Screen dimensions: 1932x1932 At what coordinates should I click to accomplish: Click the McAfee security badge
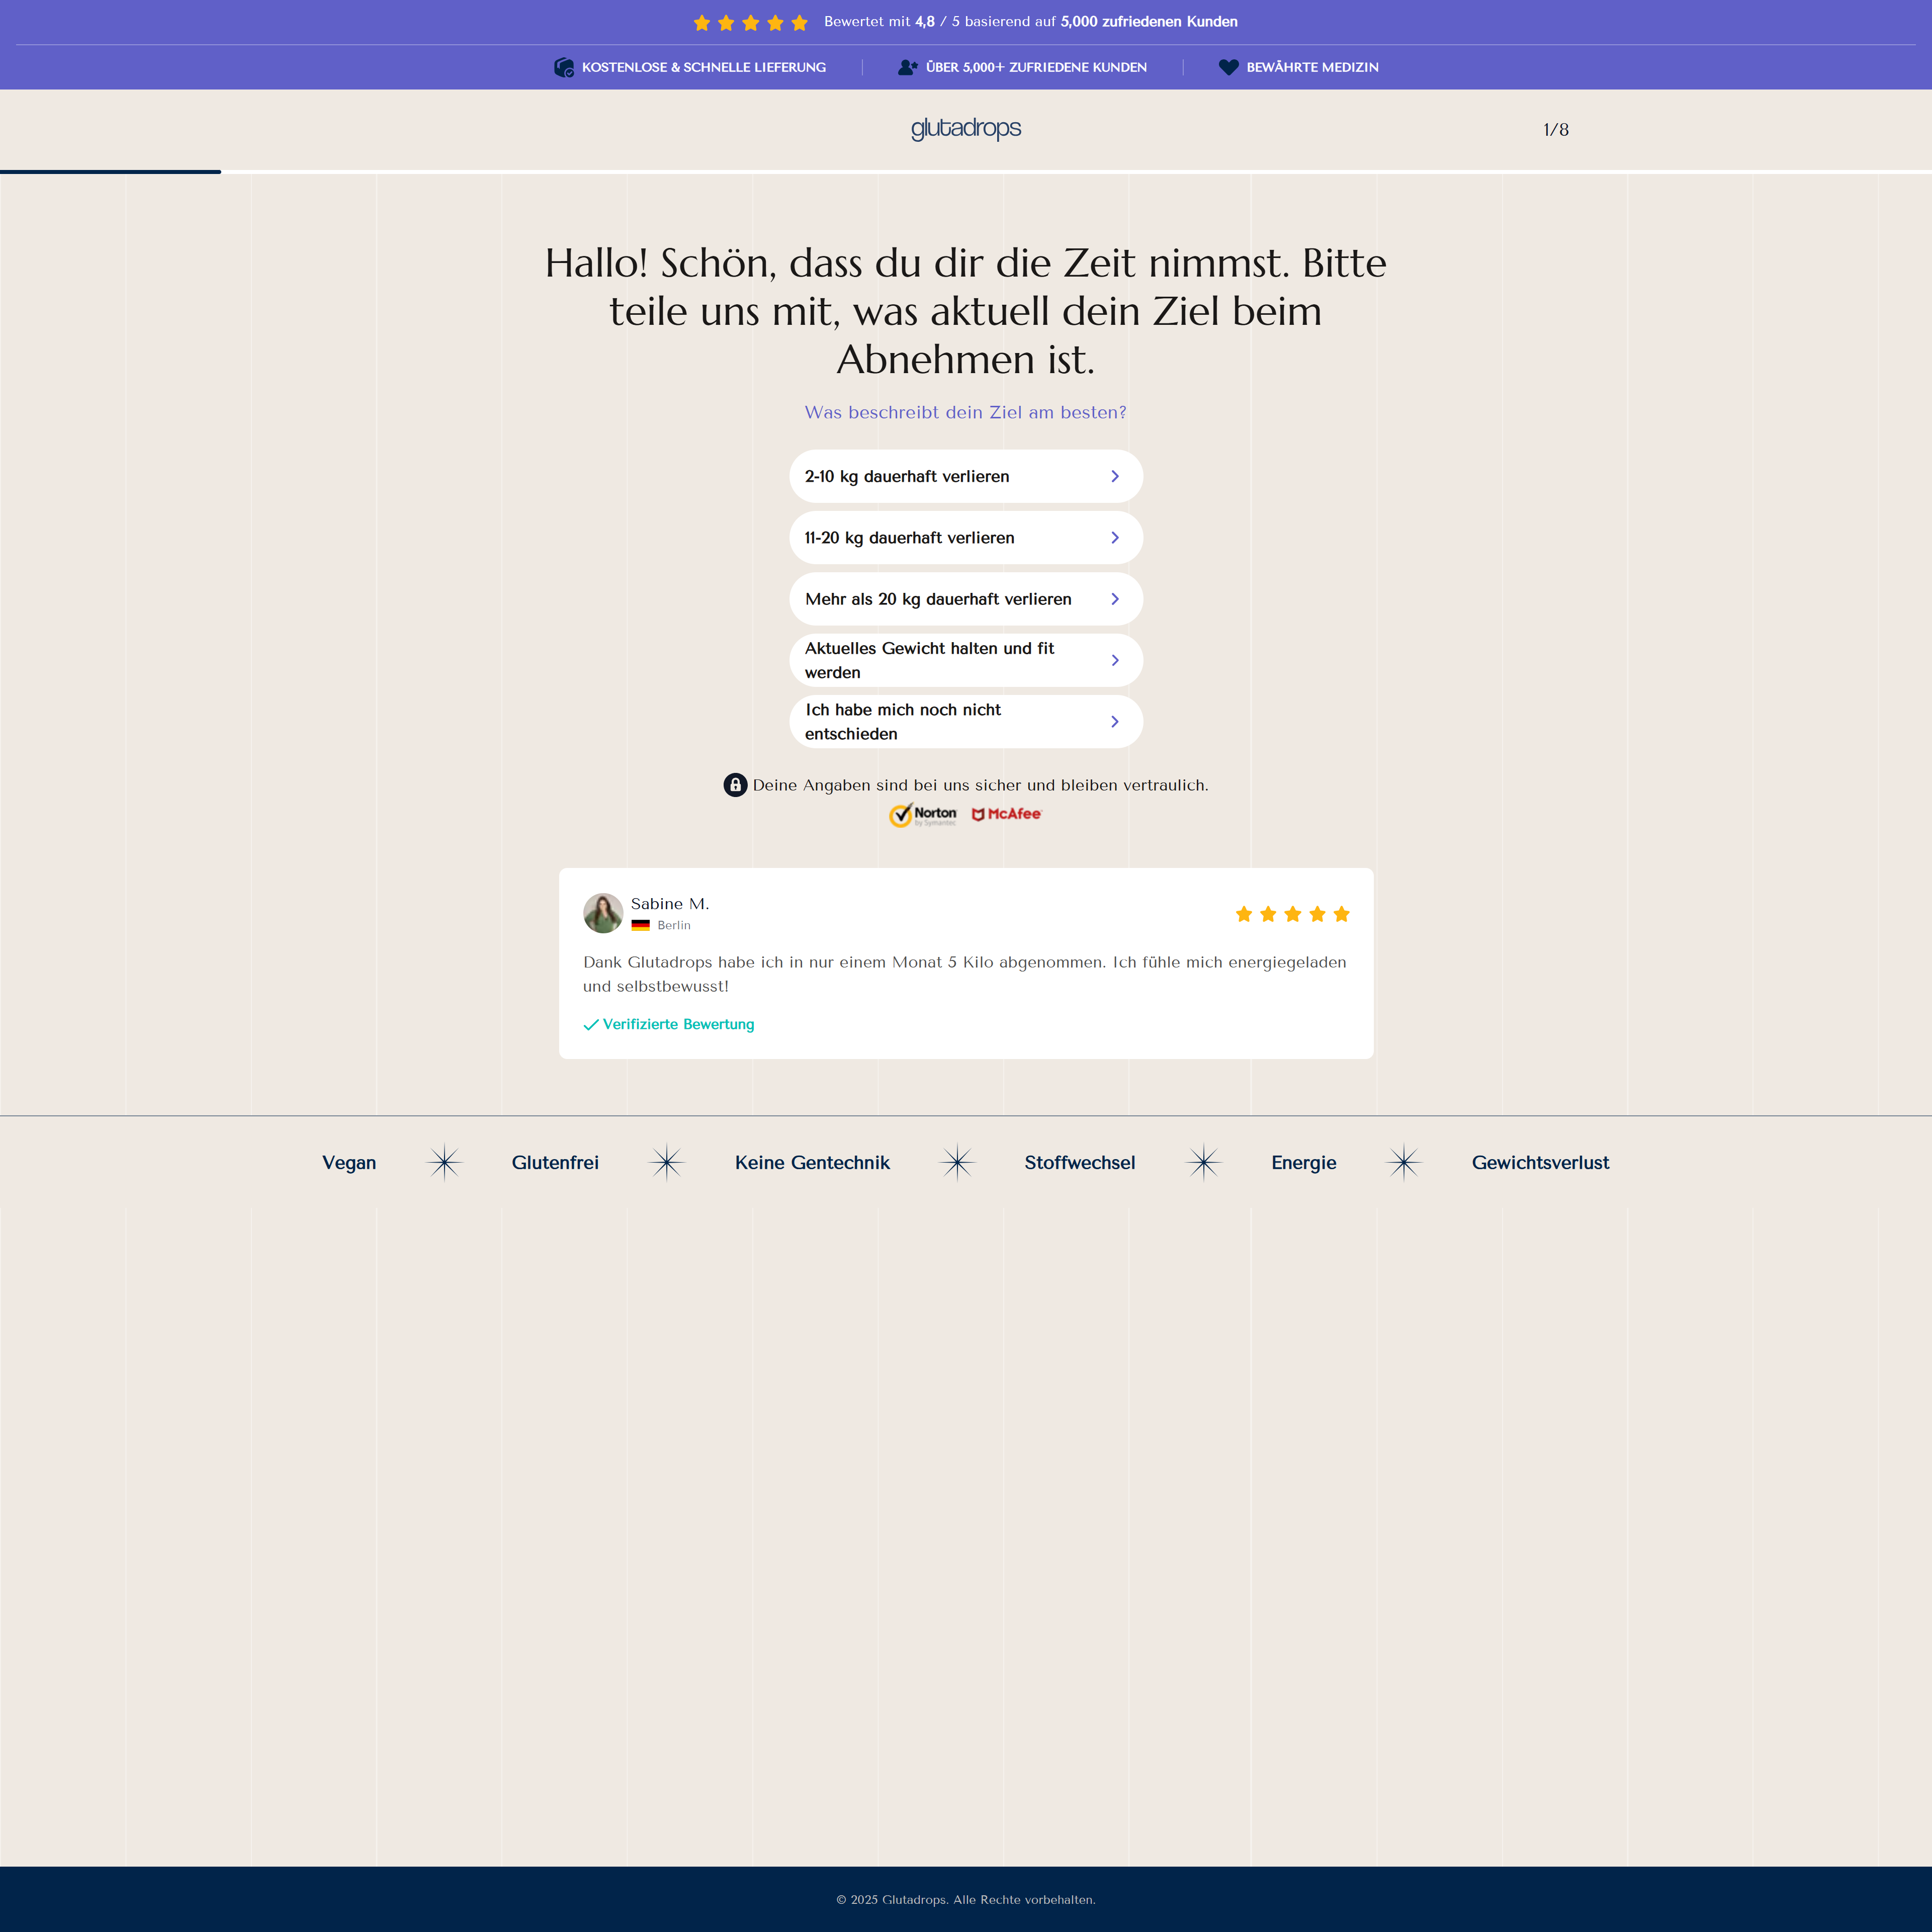[1006, 814]
